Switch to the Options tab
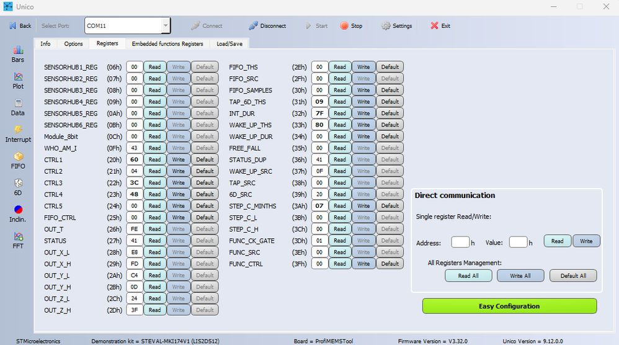Screen dimensions: 619x345 click(x=73, y=44)
